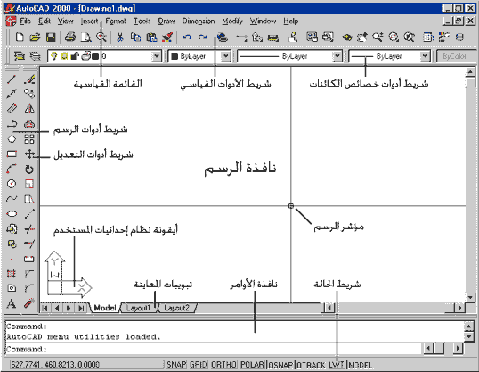Screen dimensions: 479x372
Task: Select the Erase tool in Modify toolbar
Action: click(29, 79)
